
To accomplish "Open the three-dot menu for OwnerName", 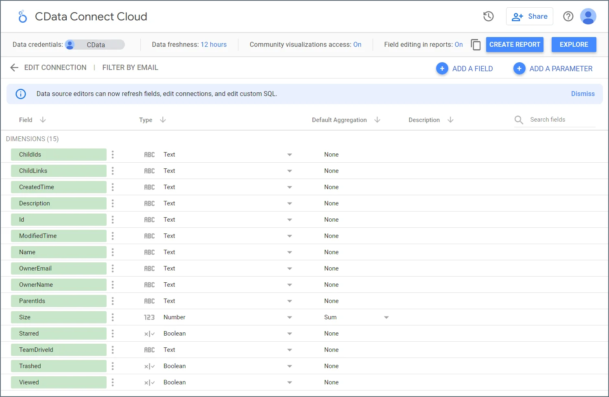I will (113, 285).
